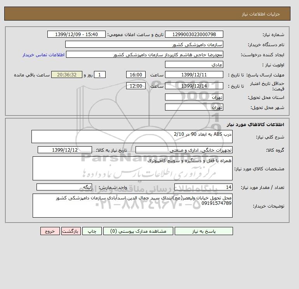This screenshot has height=289, width=299.
Task: Click label شماره نیاز
Action: click(273, 35)
